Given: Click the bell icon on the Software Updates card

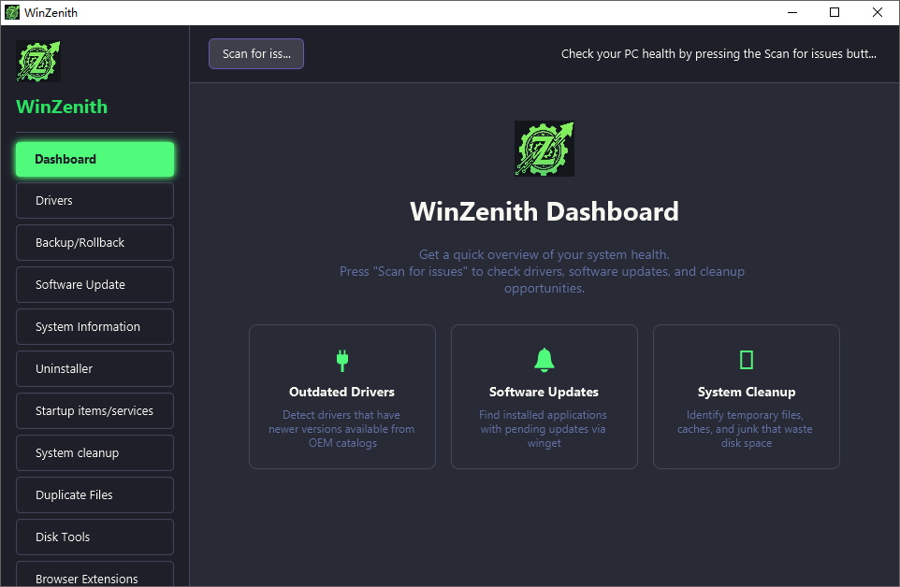Looking at the screenshot, I should click(x=544, y=360).
